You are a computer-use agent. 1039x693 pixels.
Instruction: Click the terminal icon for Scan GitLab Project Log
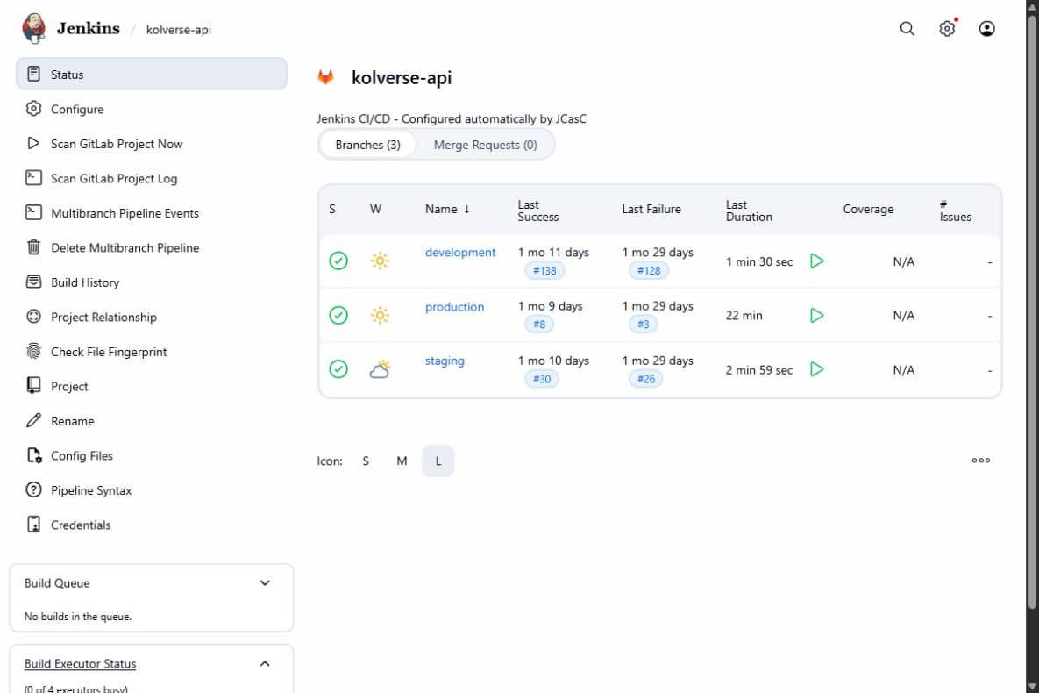[34, 177]
